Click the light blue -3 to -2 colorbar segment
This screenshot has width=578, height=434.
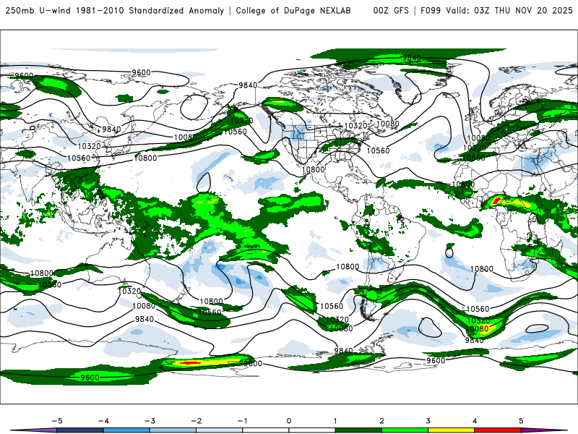click(x=173, y=430)
